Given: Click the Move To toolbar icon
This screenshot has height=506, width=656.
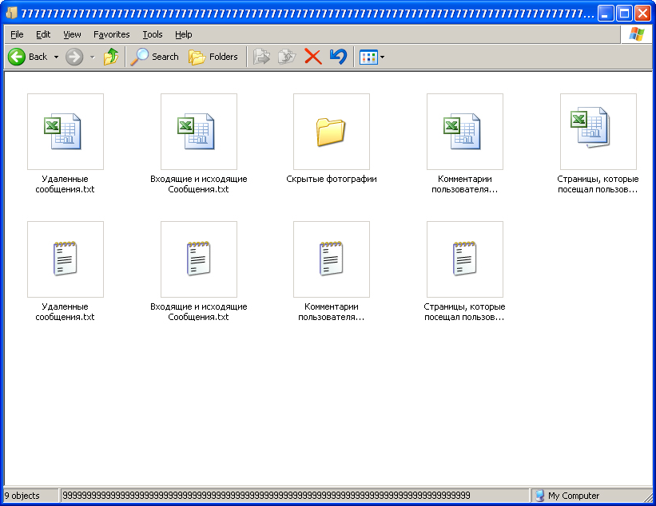Looking at the screenshot, I should [x=261, y=57].
